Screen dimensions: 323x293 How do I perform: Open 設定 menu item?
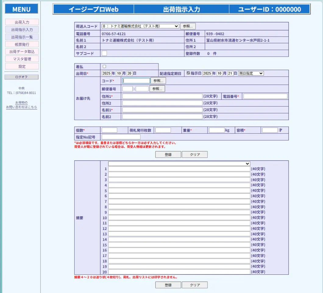click(x=22, y=66)
